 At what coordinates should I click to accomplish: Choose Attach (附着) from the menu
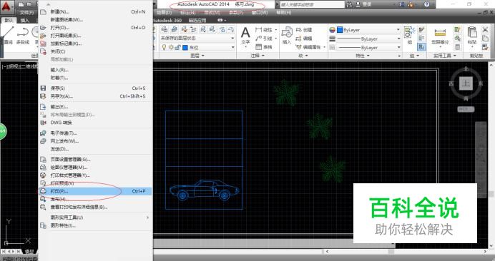pos(95,78)
